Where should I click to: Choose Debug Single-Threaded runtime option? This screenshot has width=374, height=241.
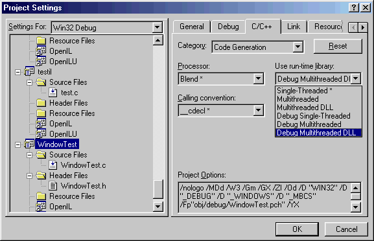click(x=318, y=116)
